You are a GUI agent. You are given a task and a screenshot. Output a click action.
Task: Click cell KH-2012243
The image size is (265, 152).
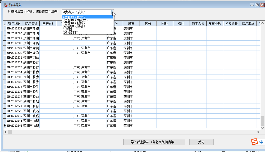tap(15, 116)
